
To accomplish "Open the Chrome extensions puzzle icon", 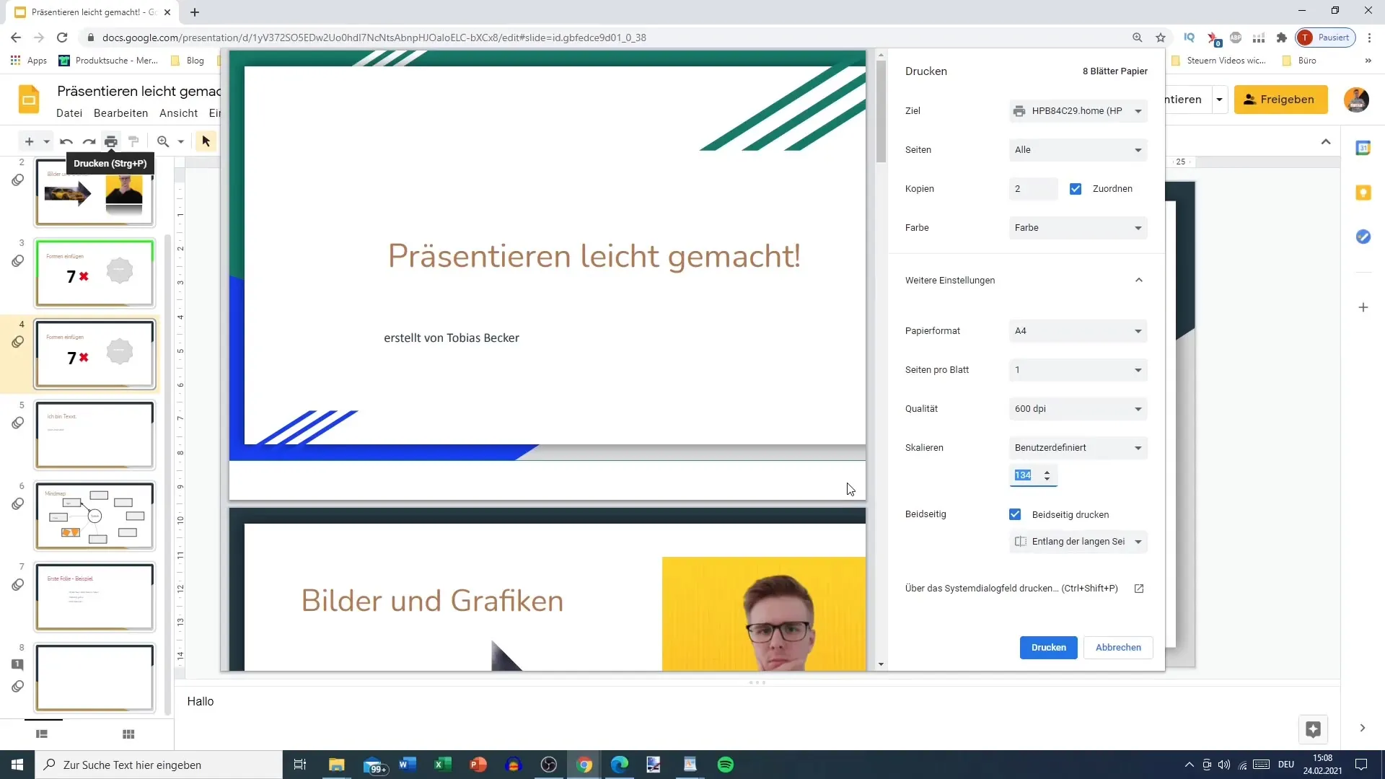I will 1282,38.
